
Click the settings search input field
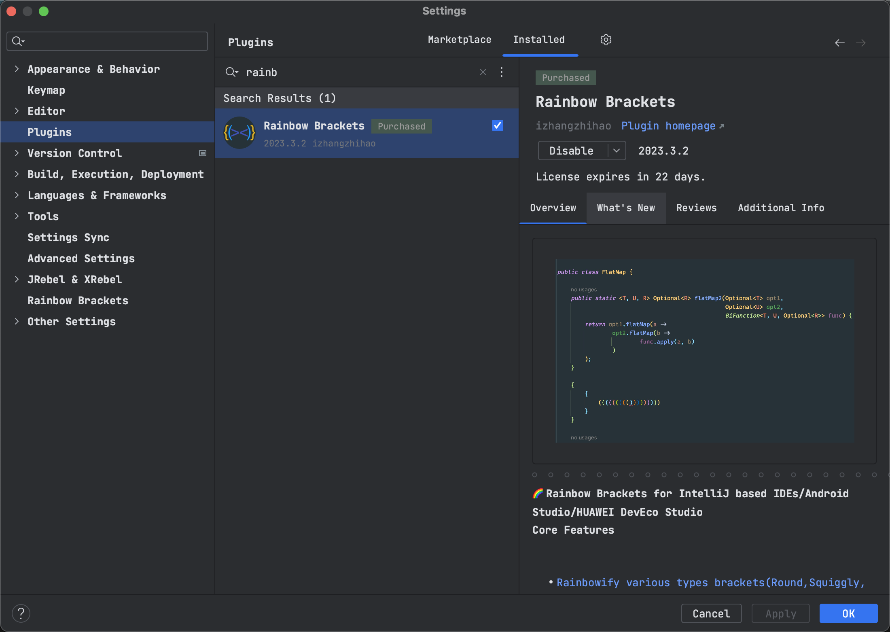107,41
